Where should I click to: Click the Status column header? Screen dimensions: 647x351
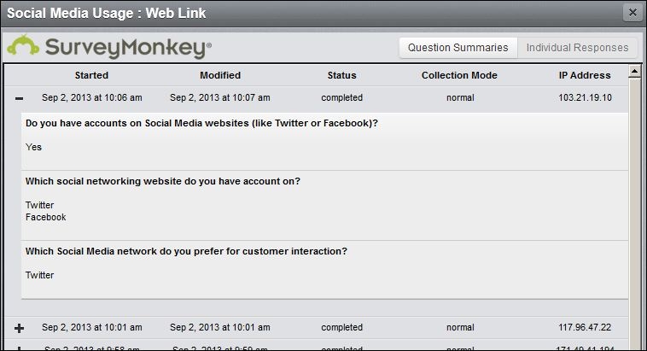point(341,75)
